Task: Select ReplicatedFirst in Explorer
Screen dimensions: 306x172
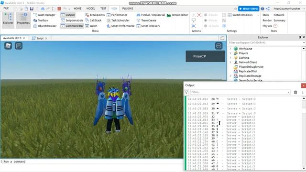Action: coord(248,71)
